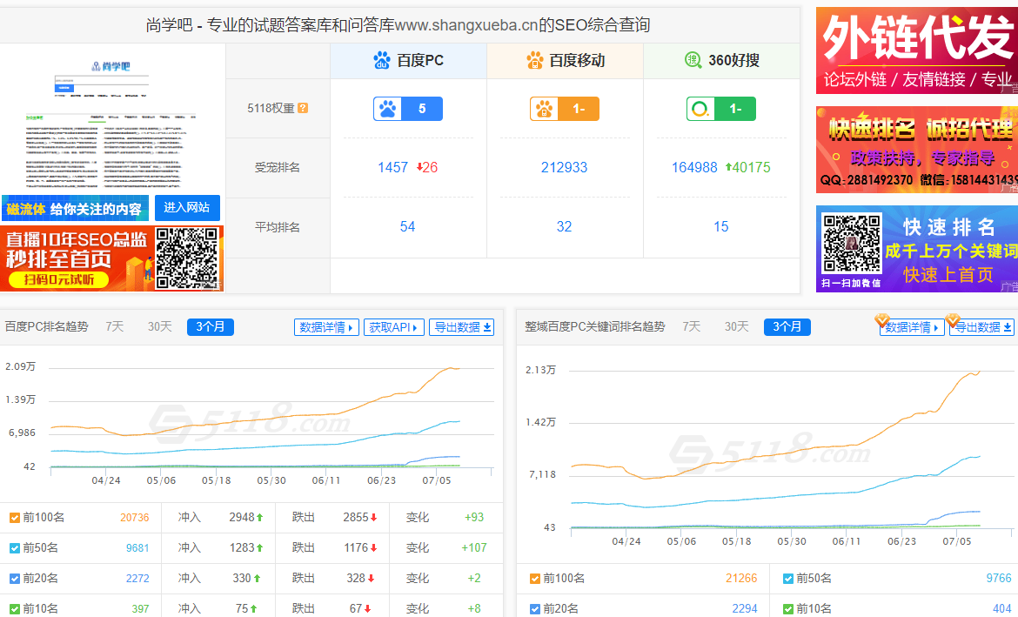This screenshot has height=617, width=1018.
Task: Open the 外链代发 ad banner
Action: click(x=917, y=50)
